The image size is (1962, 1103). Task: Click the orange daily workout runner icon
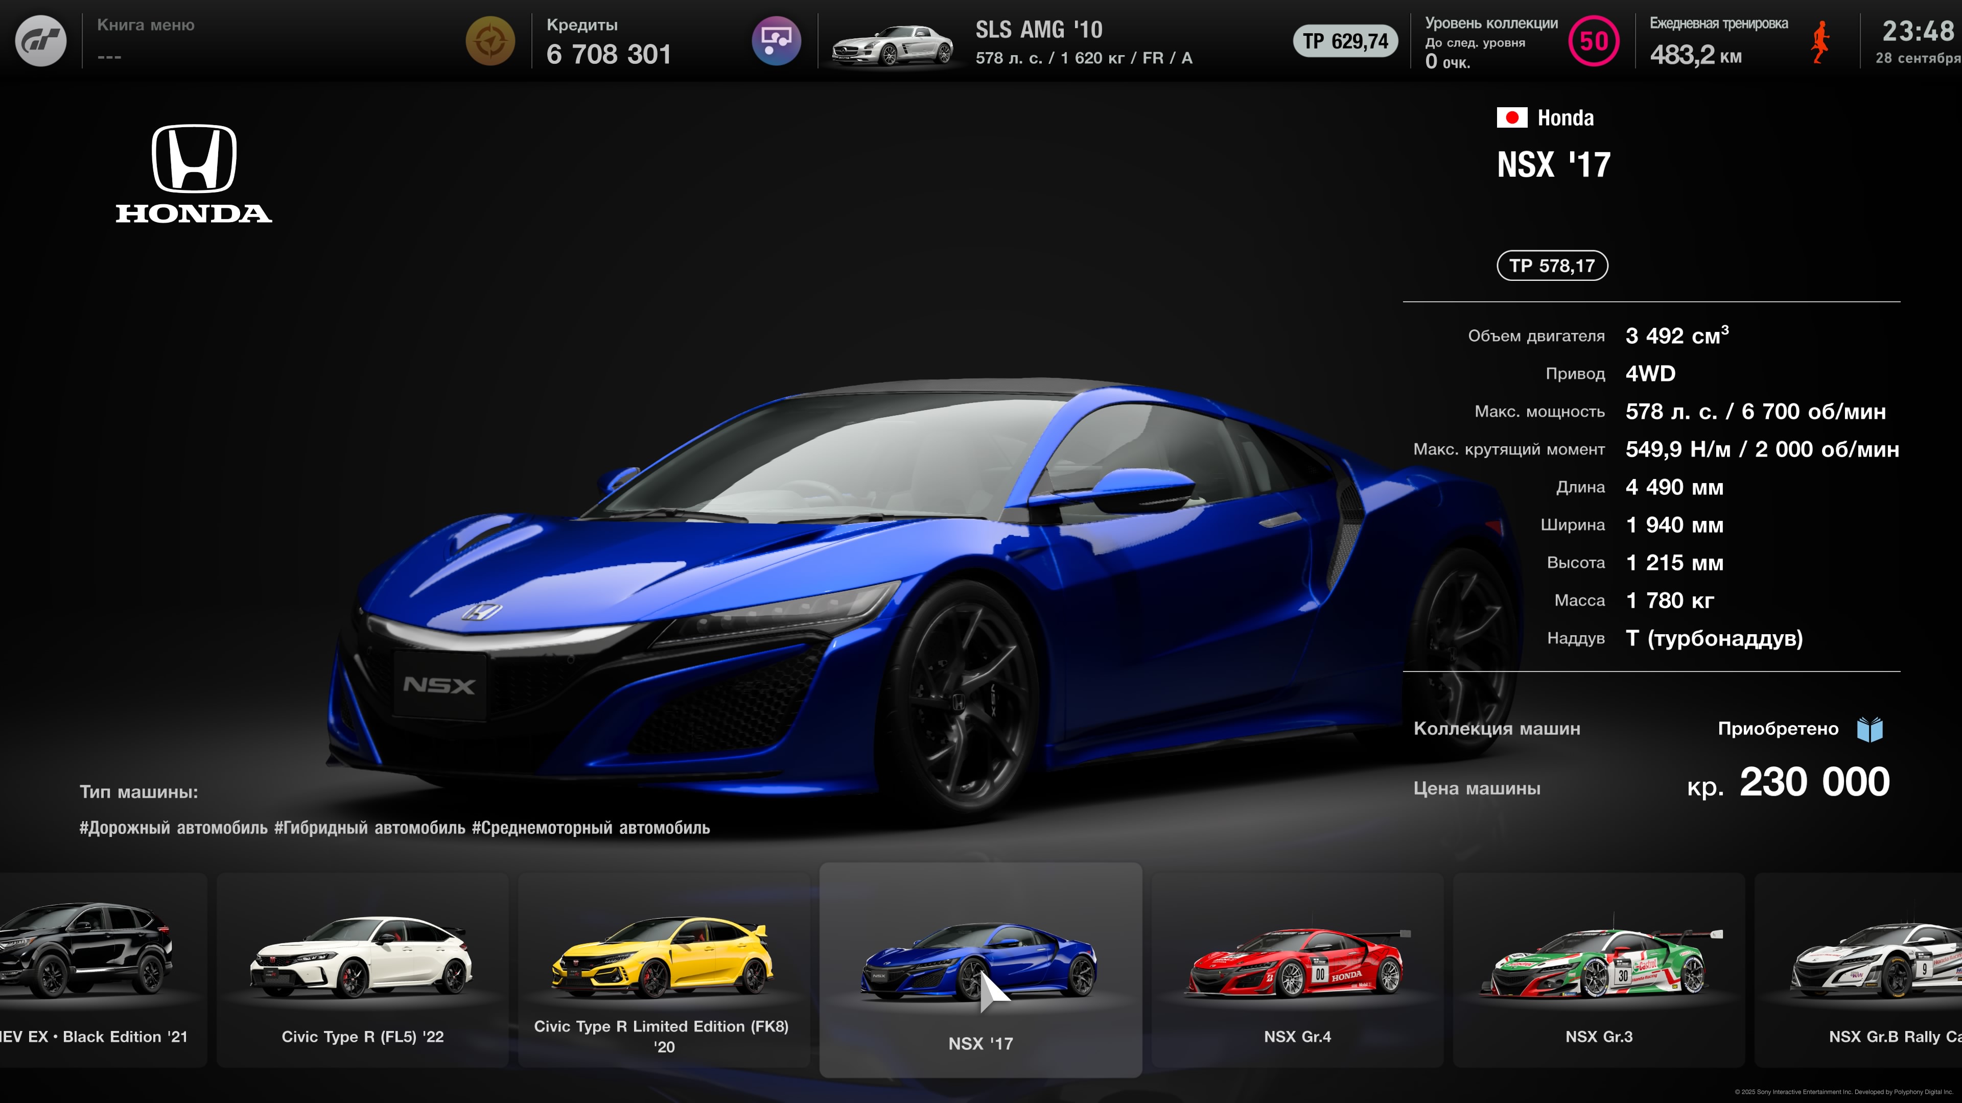point(1819,42)
